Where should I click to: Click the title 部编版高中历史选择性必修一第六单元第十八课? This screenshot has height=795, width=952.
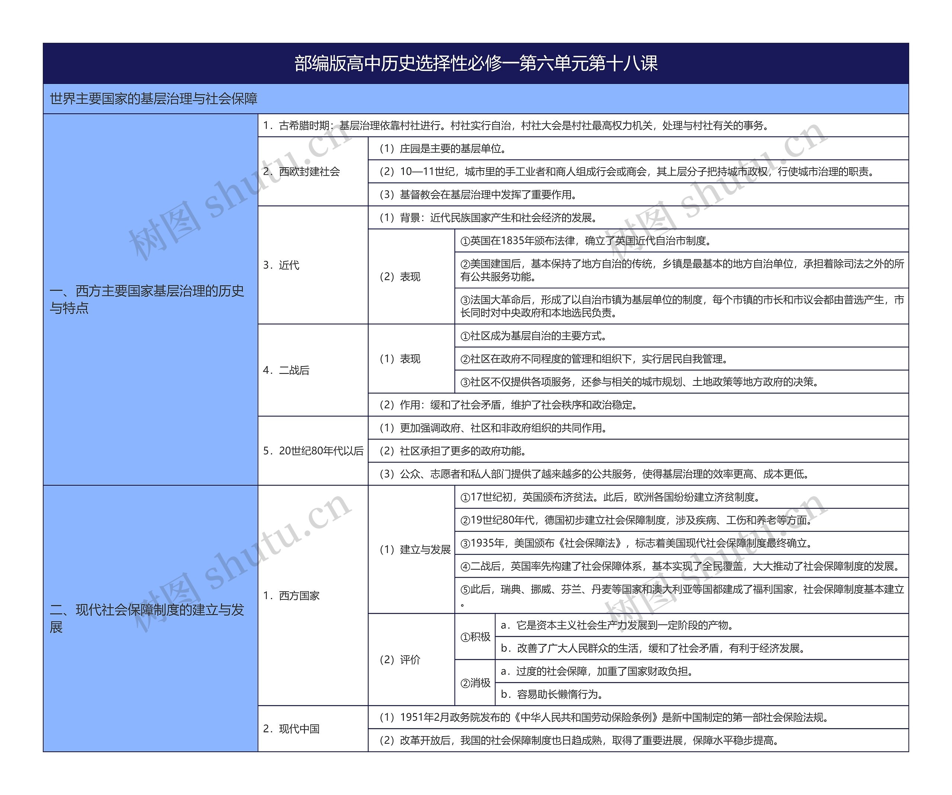(476, 64)
